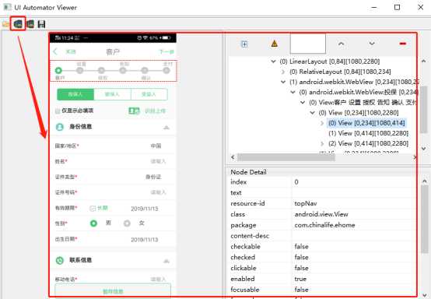Image resolution: width=431 pixels, height=299 pixels.
Task: Click the checkable row value false
Action: point(301,247)
